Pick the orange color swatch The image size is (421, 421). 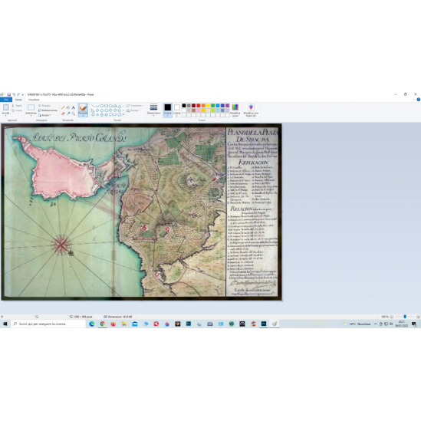click(203, 106)
